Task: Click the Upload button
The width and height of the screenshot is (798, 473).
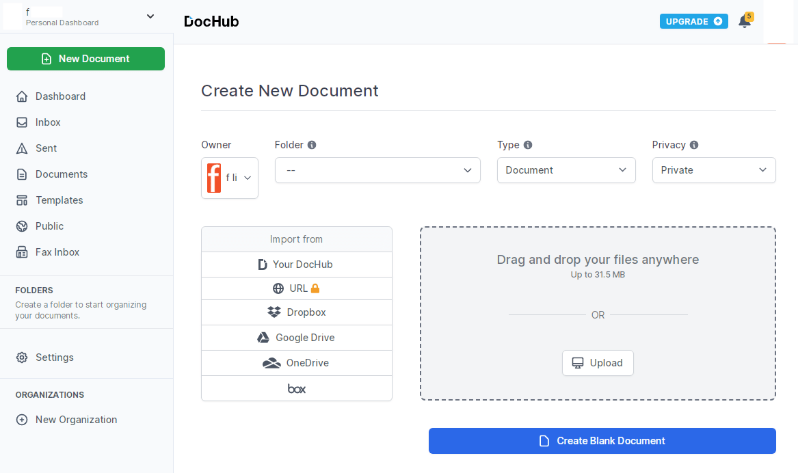Action: pyautogui.click(x=598, y=363)
